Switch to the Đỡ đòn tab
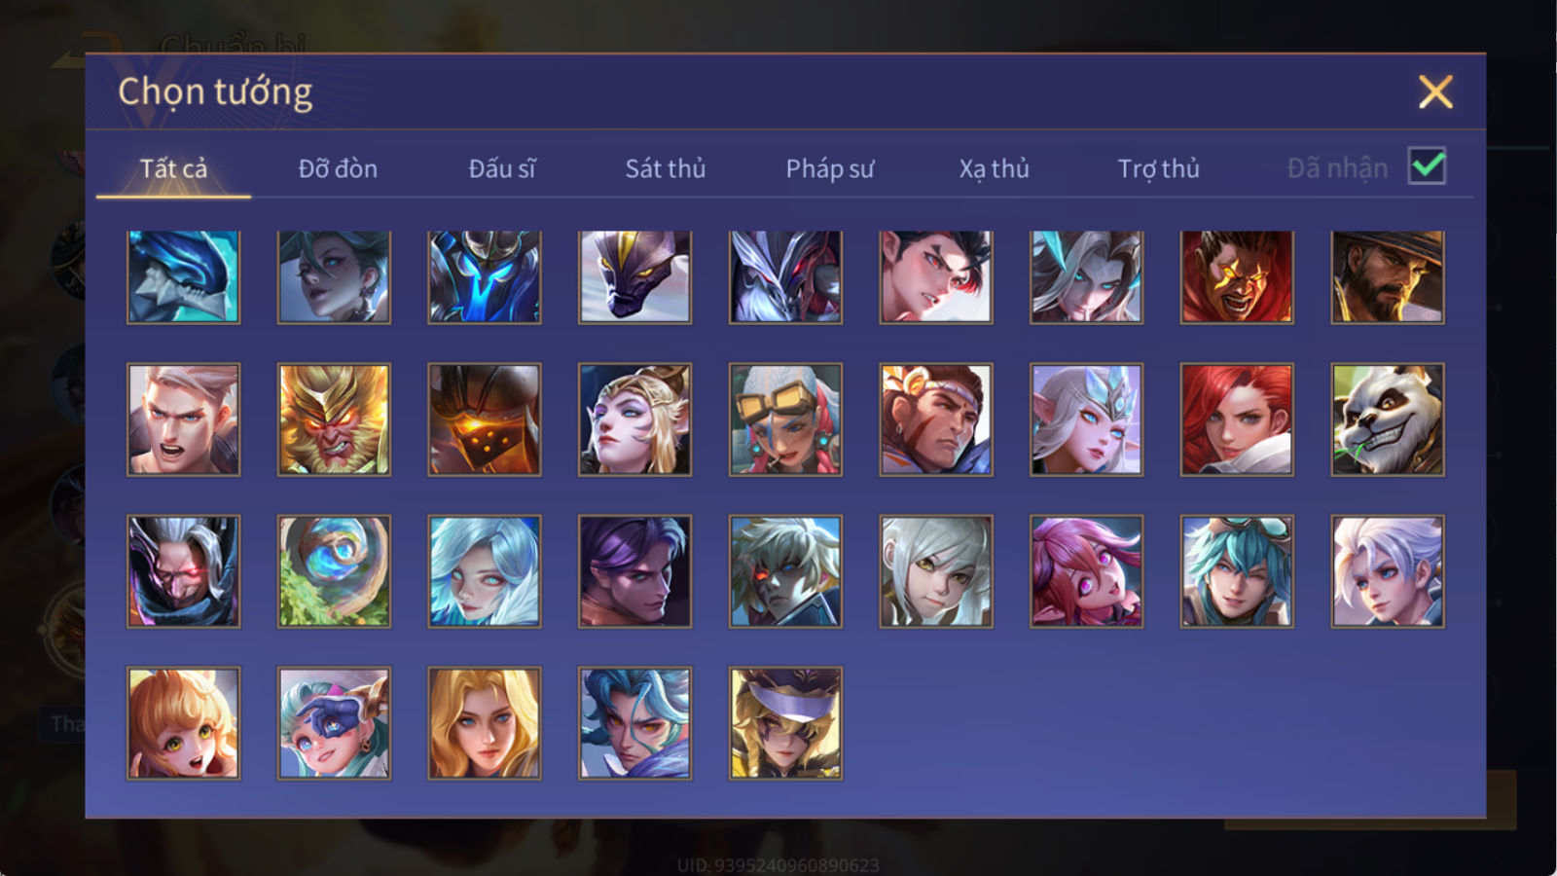Image resolution: width=1557 pixels, height=876 pixels. 338,168
